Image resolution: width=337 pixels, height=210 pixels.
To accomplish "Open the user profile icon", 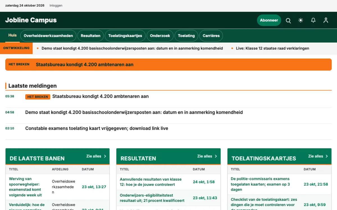I will click(x=326, y=20).
